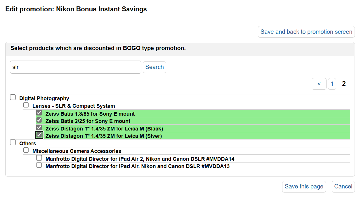Click current page number 2
The image size is (361, 203).
[x=344, y=84]
